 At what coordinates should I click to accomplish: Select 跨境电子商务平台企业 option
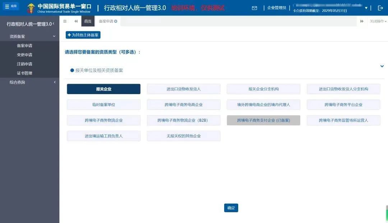pyautogui.click(x=343, y=105)
